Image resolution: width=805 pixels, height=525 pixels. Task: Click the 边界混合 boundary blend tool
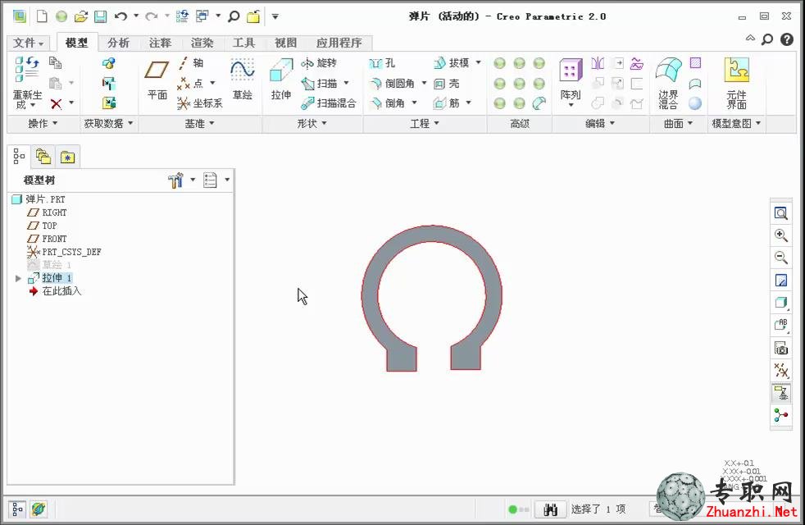pos(668,83)
